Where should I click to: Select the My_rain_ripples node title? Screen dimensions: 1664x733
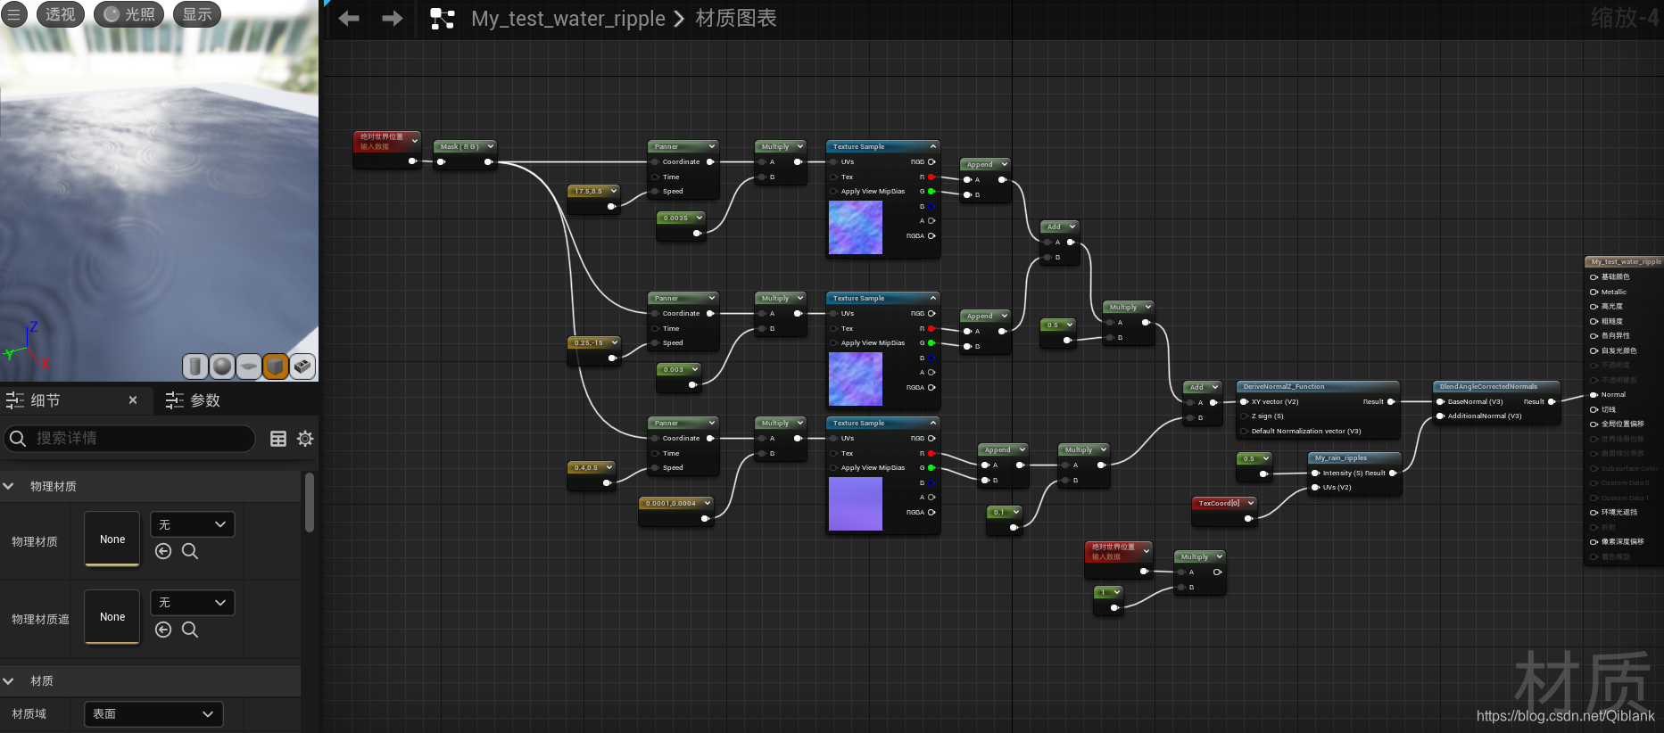[1340, 458]
